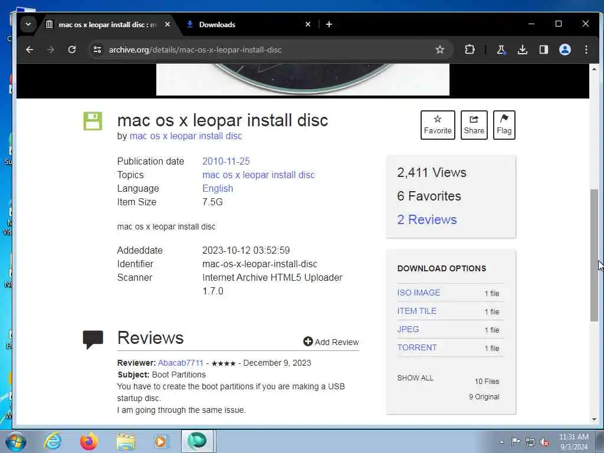
Task: Close the Downloads tab
Action: coord(308,24)
